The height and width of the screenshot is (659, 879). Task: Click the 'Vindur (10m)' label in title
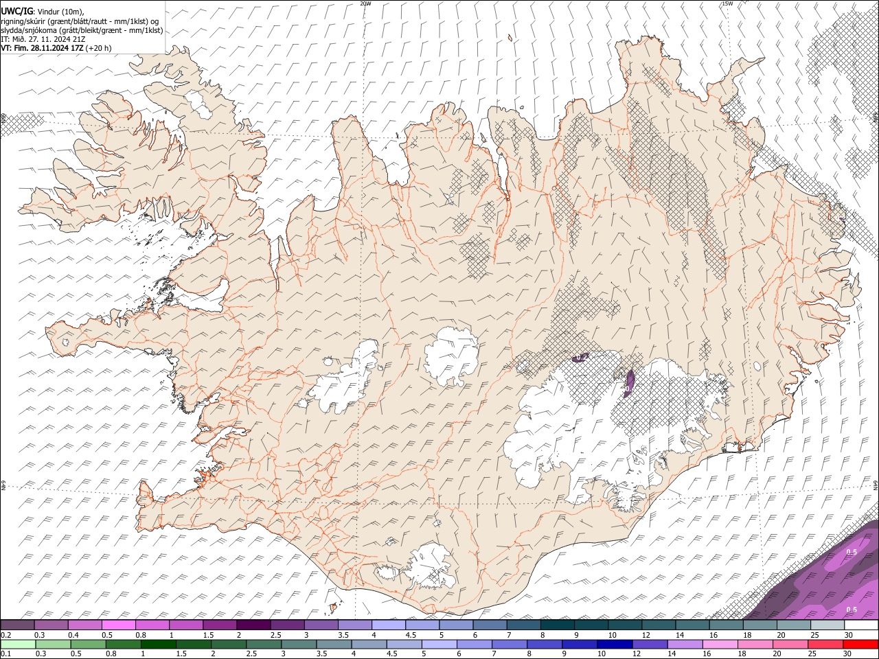[59, 10]
